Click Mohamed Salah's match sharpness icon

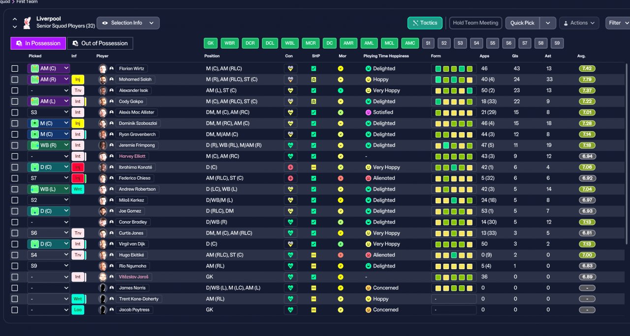314,80
